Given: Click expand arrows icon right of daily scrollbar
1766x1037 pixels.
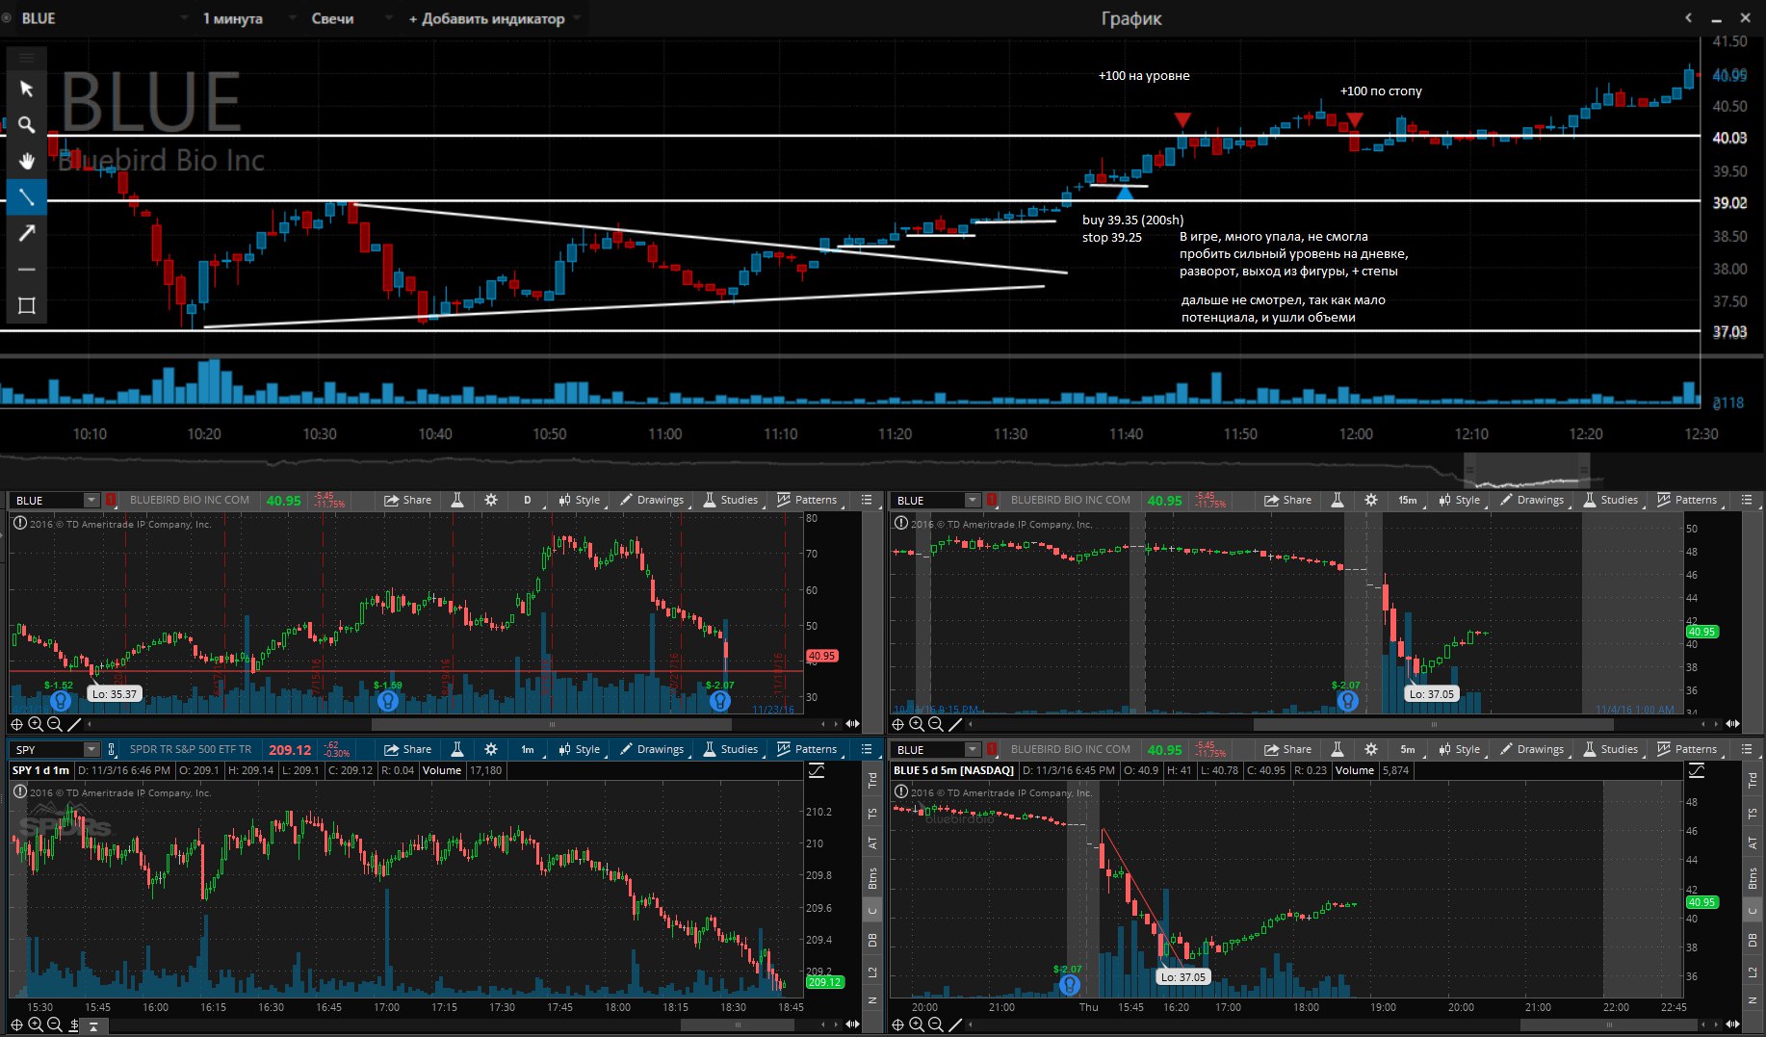Looking at the screenshot, I should 852,724.
